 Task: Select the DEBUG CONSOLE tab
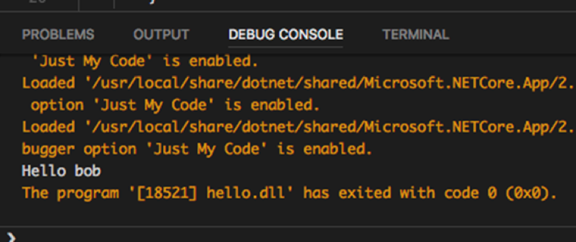point(286,34)
